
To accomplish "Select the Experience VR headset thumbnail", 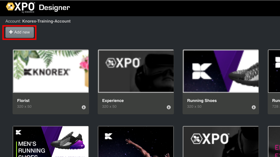I will pos(136,71).
